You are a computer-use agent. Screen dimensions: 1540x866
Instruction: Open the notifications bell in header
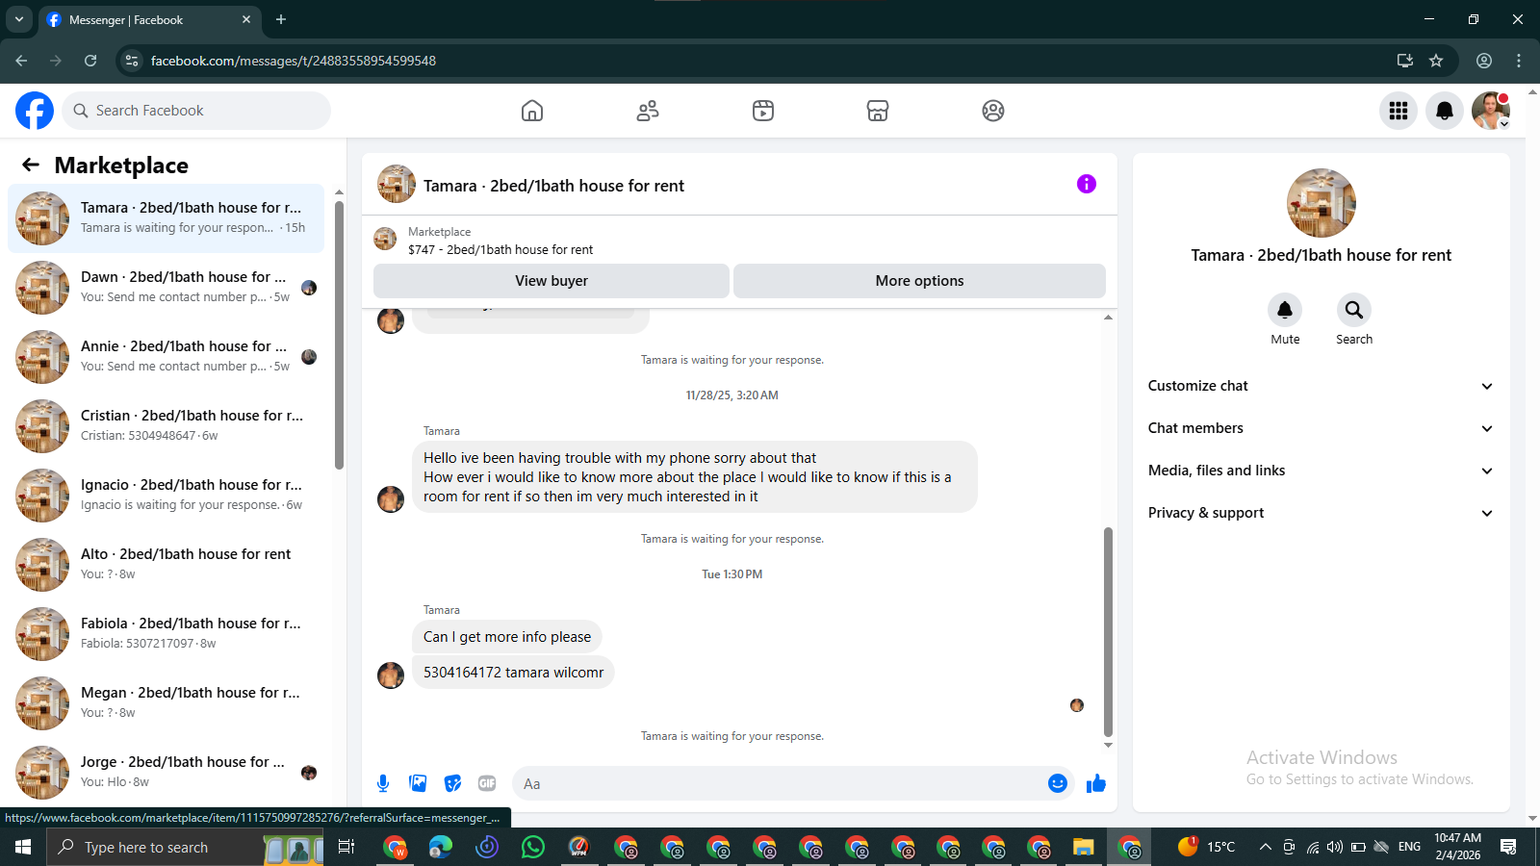coord(1445,111)
